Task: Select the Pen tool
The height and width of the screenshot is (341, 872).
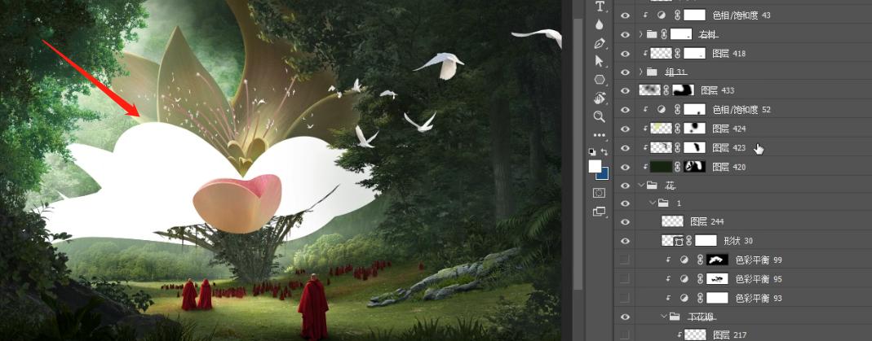Action: coord(600,43)
